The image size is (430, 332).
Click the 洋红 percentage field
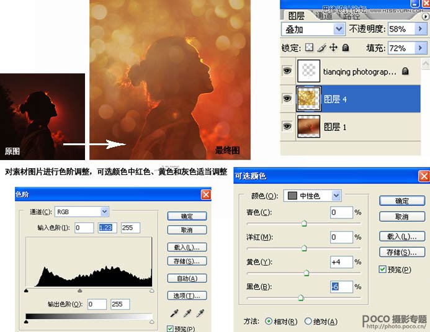(341, 237)
